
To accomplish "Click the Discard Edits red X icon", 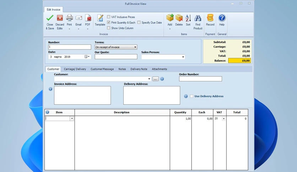I will (60, 18).
